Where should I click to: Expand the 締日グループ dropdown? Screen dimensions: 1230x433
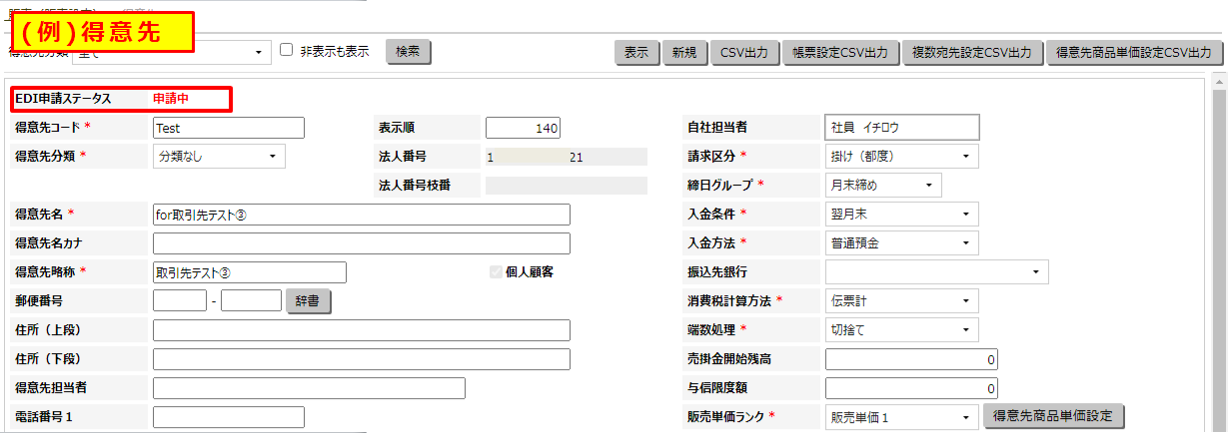pyautogui.click(x=883, y=186)
